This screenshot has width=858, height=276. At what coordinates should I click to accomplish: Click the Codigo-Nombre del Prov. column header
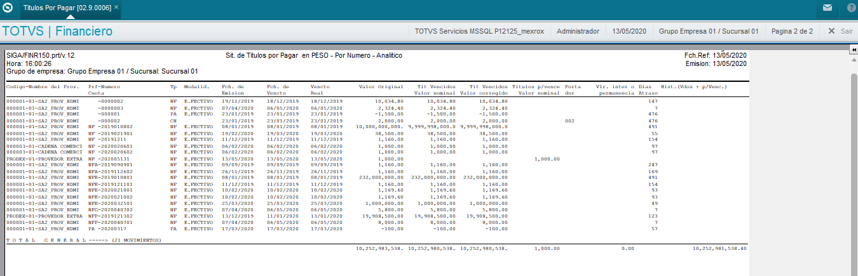tap(43, 86)
